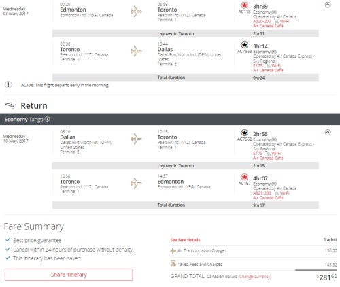Viewport: 340px width, 287px height.
Task: Click the Air Transportation Charges plane icon
Action: (x=173, y=251)
